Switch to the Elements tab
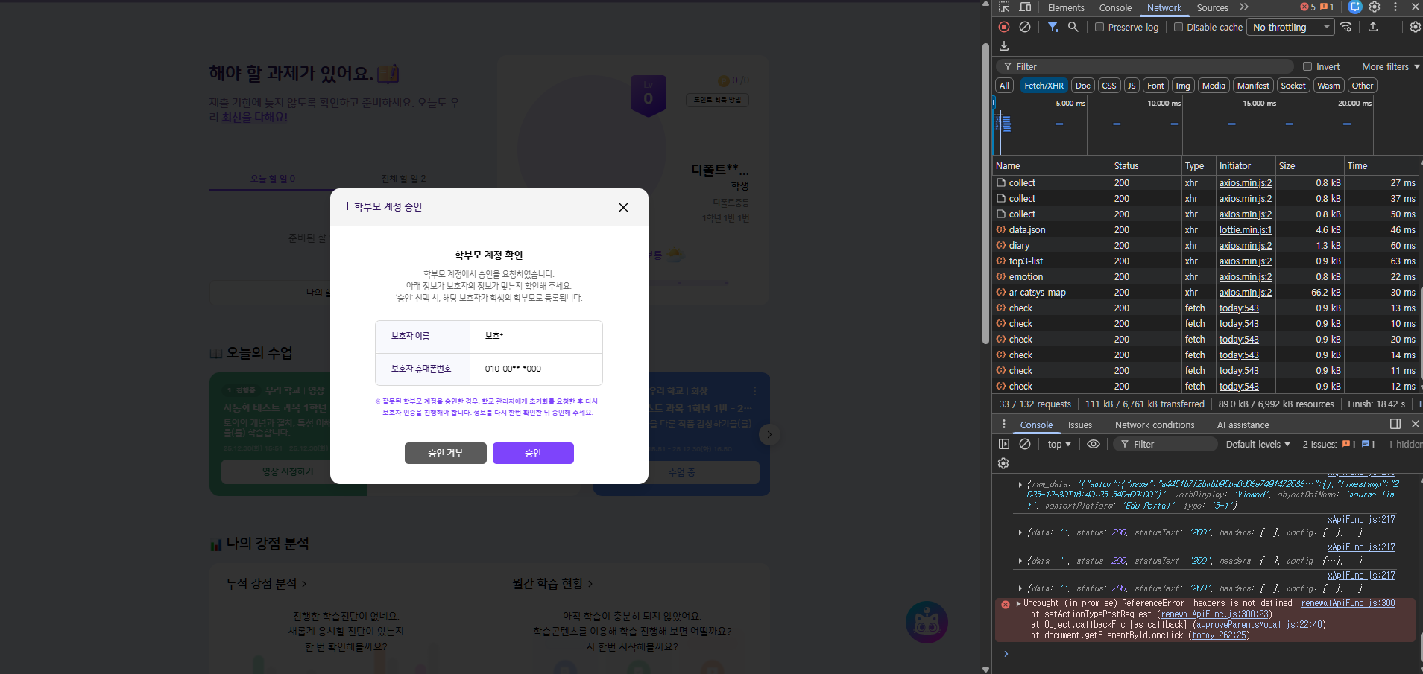The height and width of the screenshot is (674, 1423). (1066, 7)
